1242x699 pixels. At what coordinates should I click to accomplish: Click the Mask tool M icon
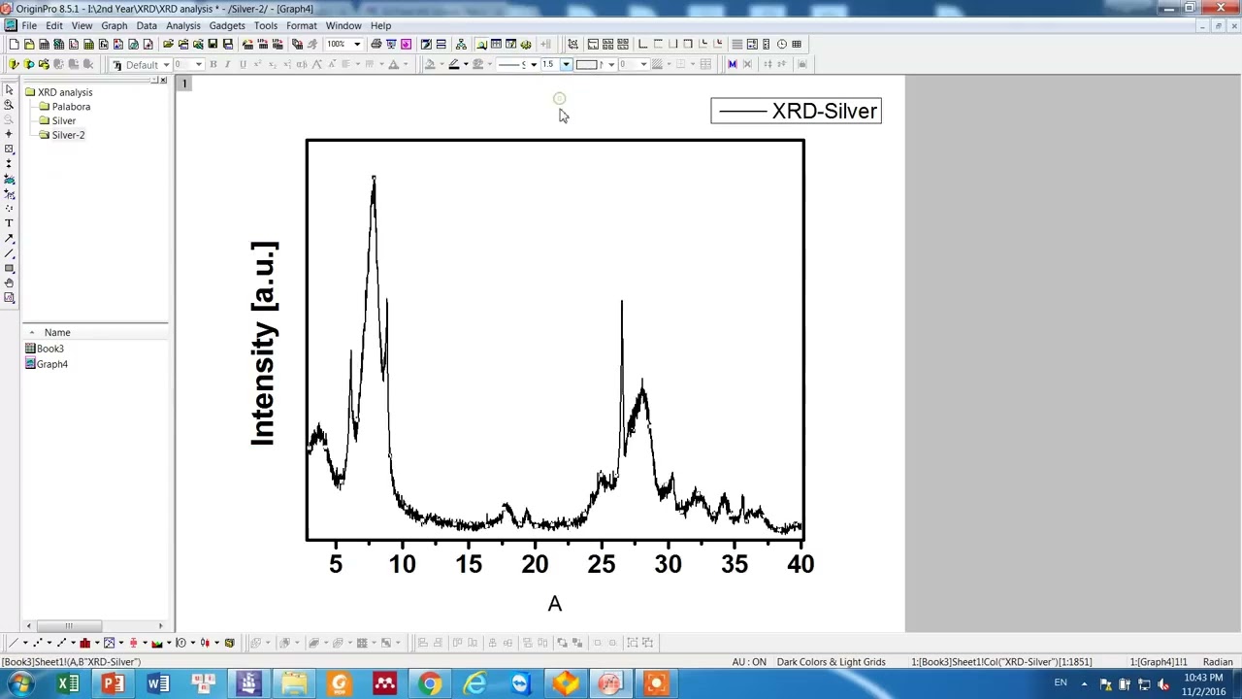(x=733, y=65)
